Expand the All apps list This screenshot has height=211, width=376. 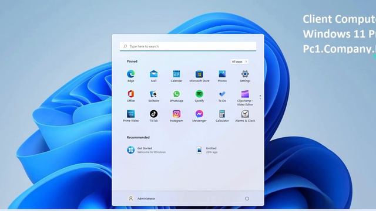pyautogui.click(x=239, y=62)
